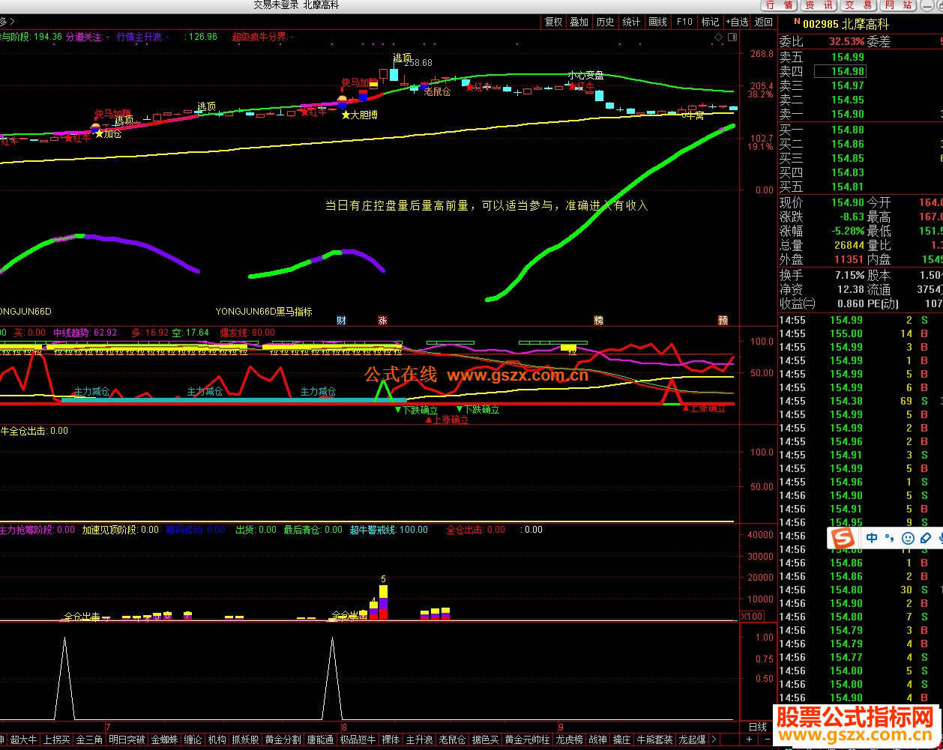
Task: Select the 机构 indicator tab
Action: point(217,740)
